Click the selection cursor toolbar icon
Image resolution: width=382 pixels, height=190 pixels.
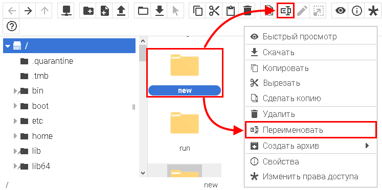click(175, 11)
